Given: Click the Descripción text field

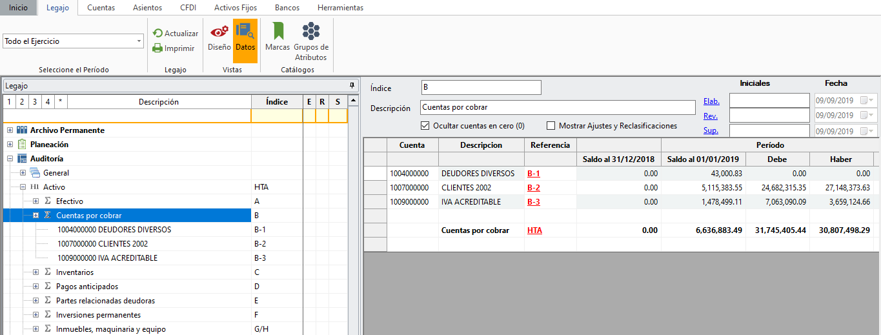Looking at the screenshot, I should coord(557,108).
